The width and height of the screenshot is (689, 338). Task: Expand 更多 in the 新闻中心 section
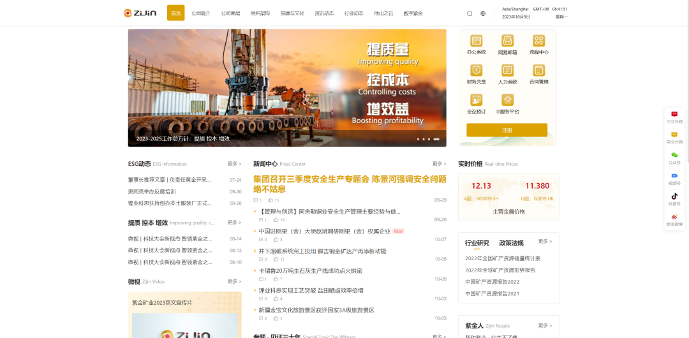click(x=439, y=164)
